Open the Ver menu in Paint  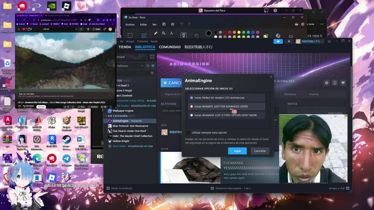154,24
